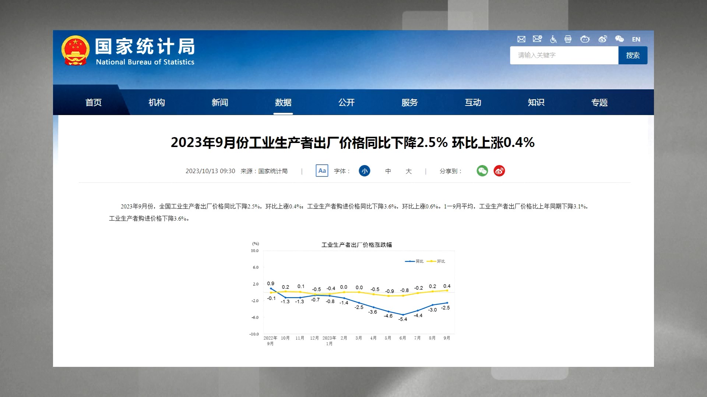Image resolution: width=707 pixels, height=397 pixels.
Task: Click the 国家统计局 emblem logo
Action: [75, 51]
